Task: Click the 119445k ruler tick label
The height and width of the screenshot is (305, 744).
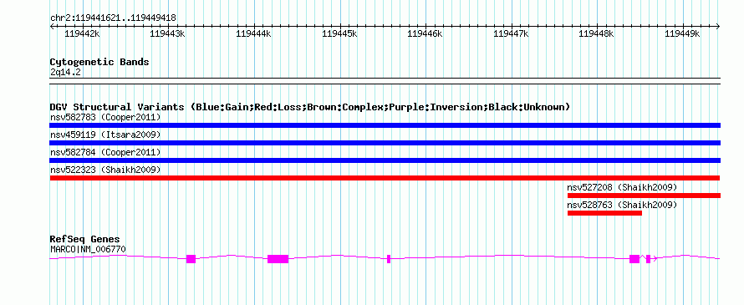Action: point(339,33)
